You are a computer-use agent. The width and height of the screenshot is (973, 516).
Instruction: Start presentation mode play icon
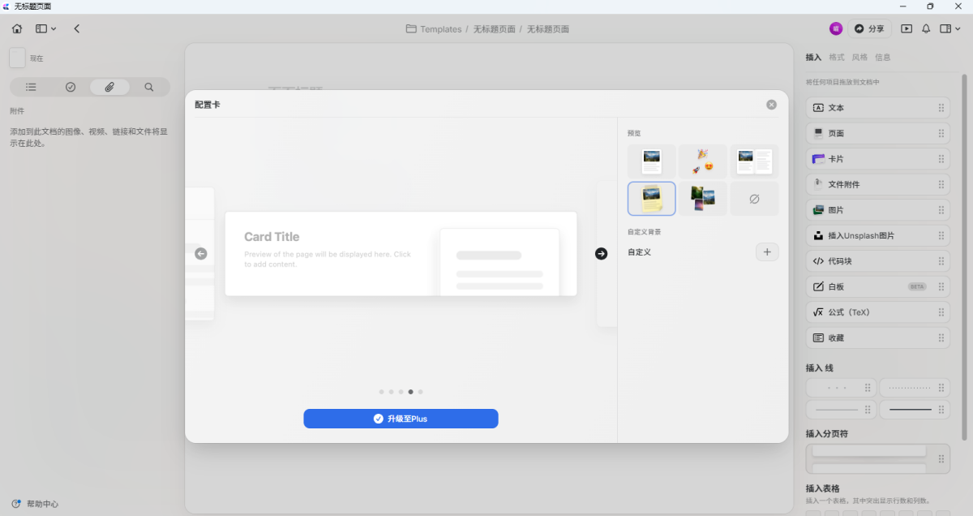coord(907,28)
